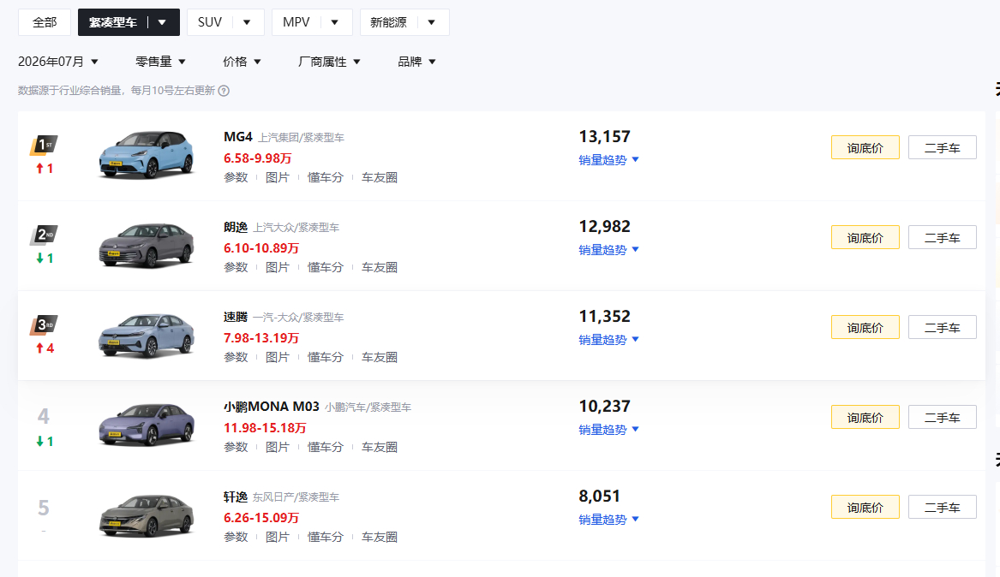1000x577 pixels.
Task: Click 询底价 for MG4
Action: pos(865,148)
